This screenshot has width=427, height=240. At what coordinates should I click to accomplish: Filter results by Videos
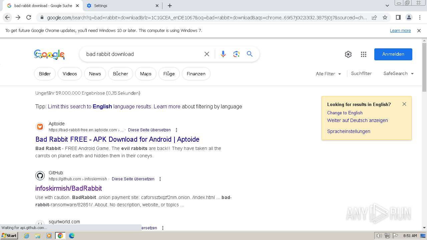click(x=70, y=74)
